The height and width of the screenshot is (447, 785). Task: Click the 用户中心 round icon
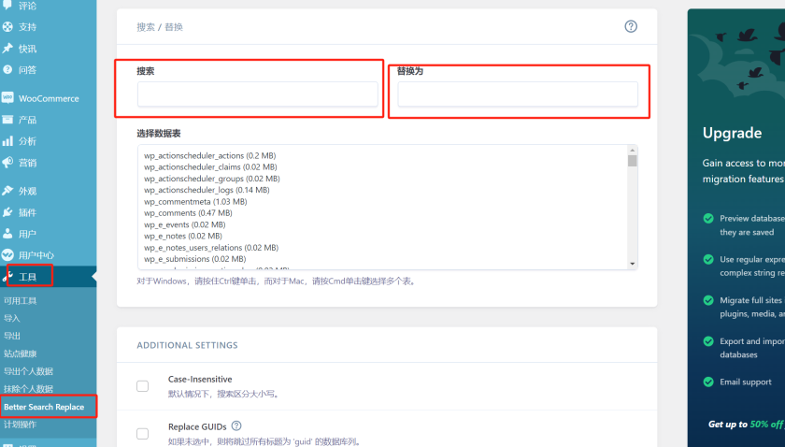[7, 255]
